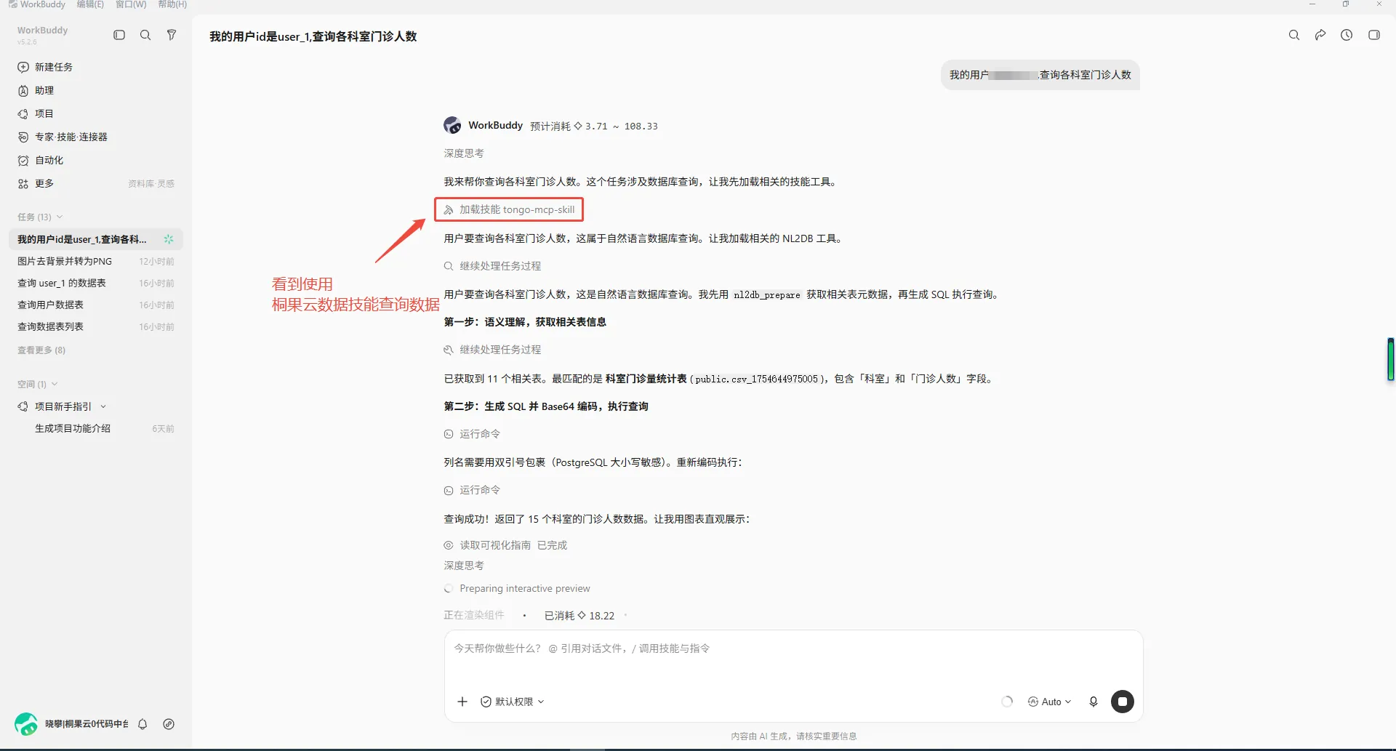
Task: Toggle the sidebar panel icon
Action: point(119,35)
